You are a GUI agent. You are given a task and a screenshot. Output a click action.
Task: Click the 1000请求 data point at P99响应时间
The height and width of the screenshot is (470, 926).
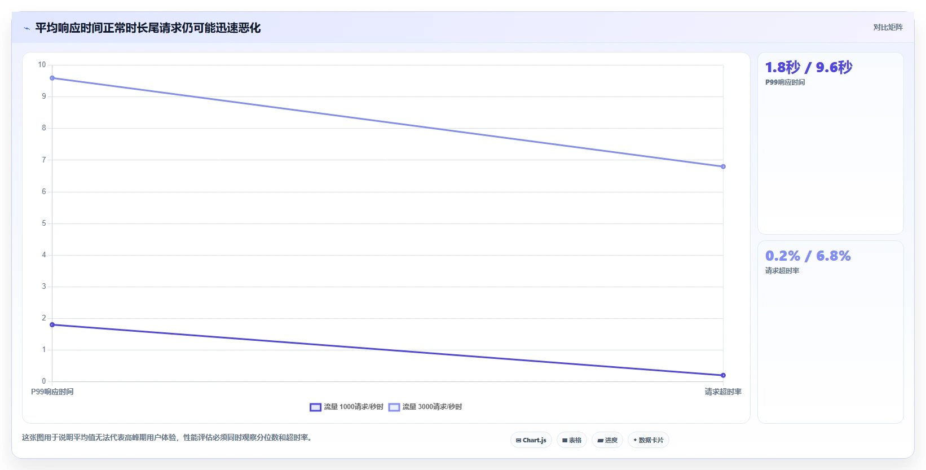(52, 324)
